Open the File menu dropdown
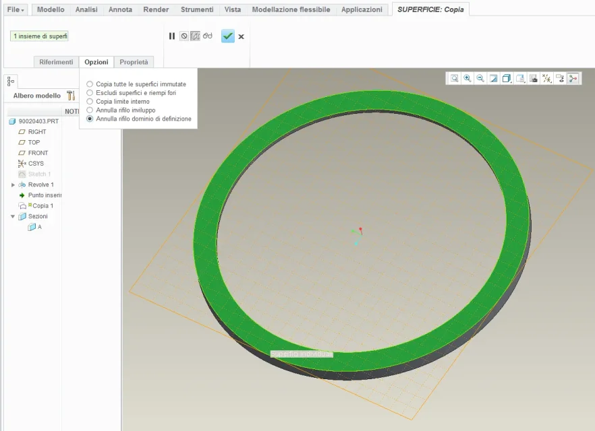The width and height of the screenshot is (595, 431). (x=16, y=9)
